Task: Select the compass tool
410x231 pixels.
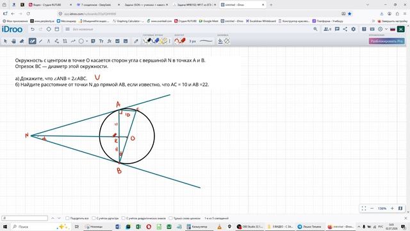Action: click(x=49, y=41)
